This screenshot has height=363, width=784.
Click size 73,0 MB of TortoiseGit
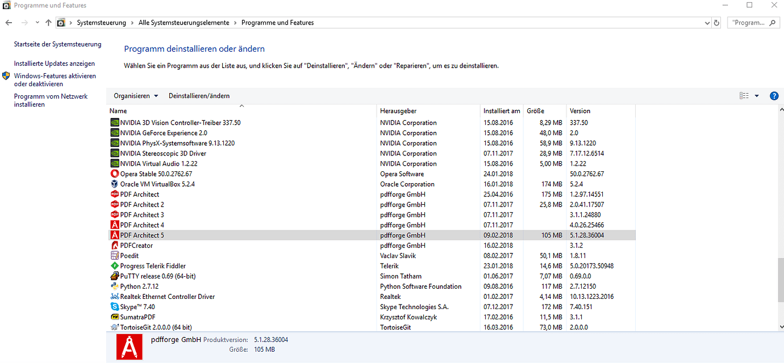pyautogui.click(x=551, y=327)
